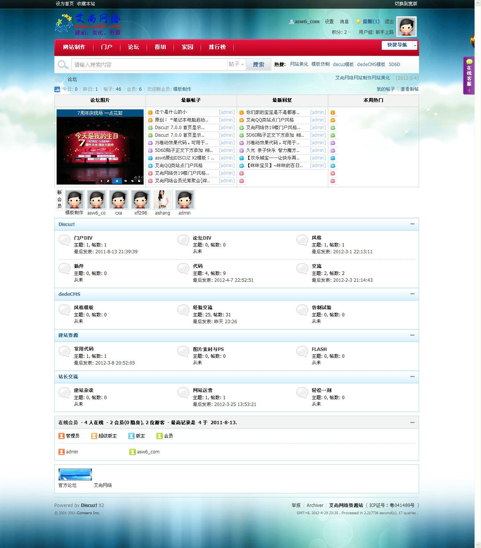The width and height of the screenshot is (481, 548).
Task: Open the user avatar in header
Action: tap(406, 27)
